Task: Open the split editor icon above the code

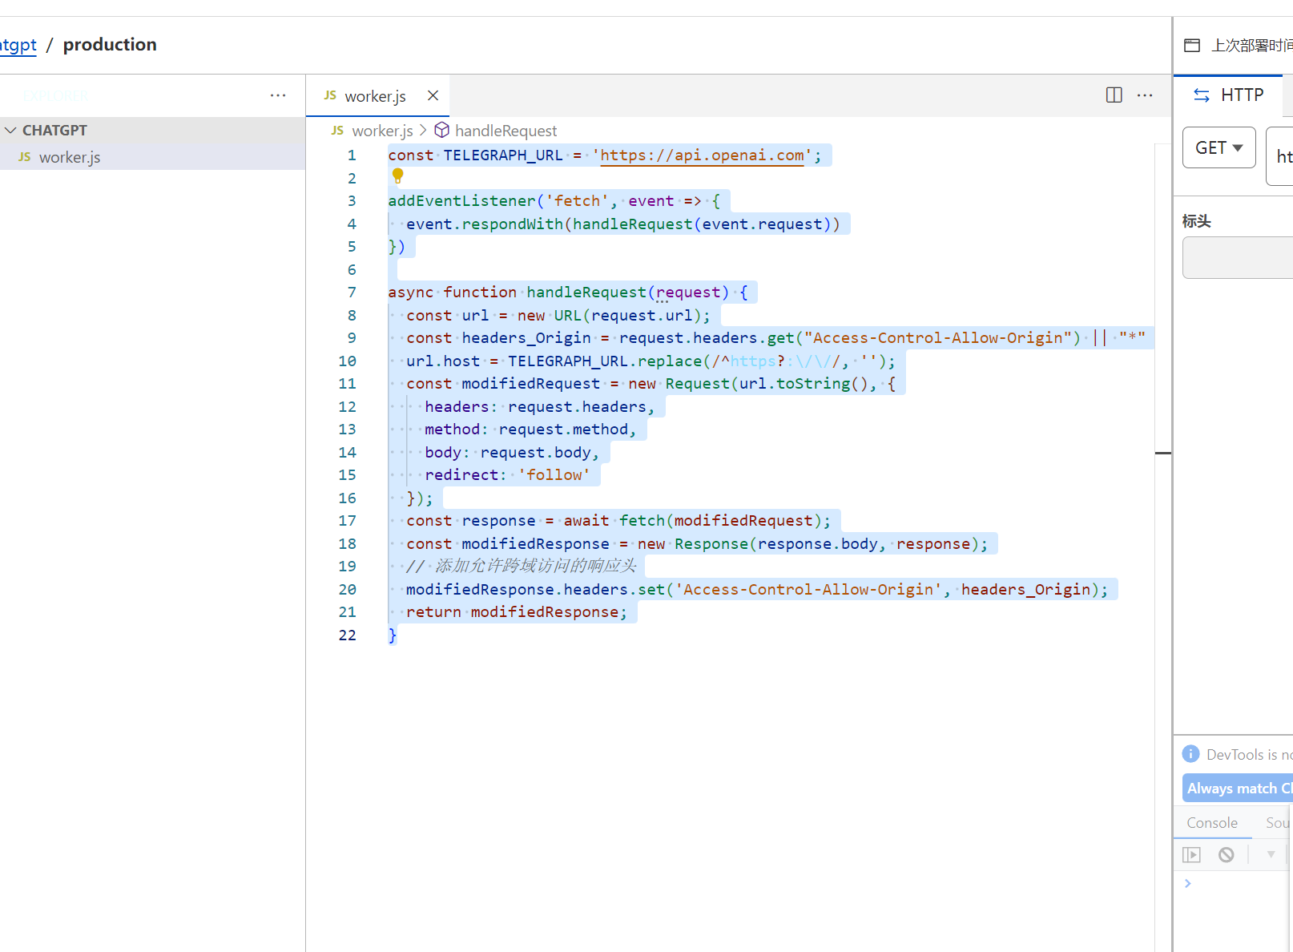Action: coord(1114,95)
